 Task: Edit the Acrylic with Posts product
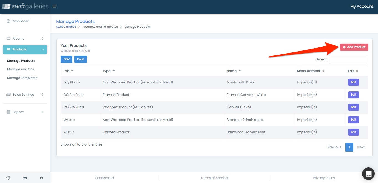pos(354,82)
